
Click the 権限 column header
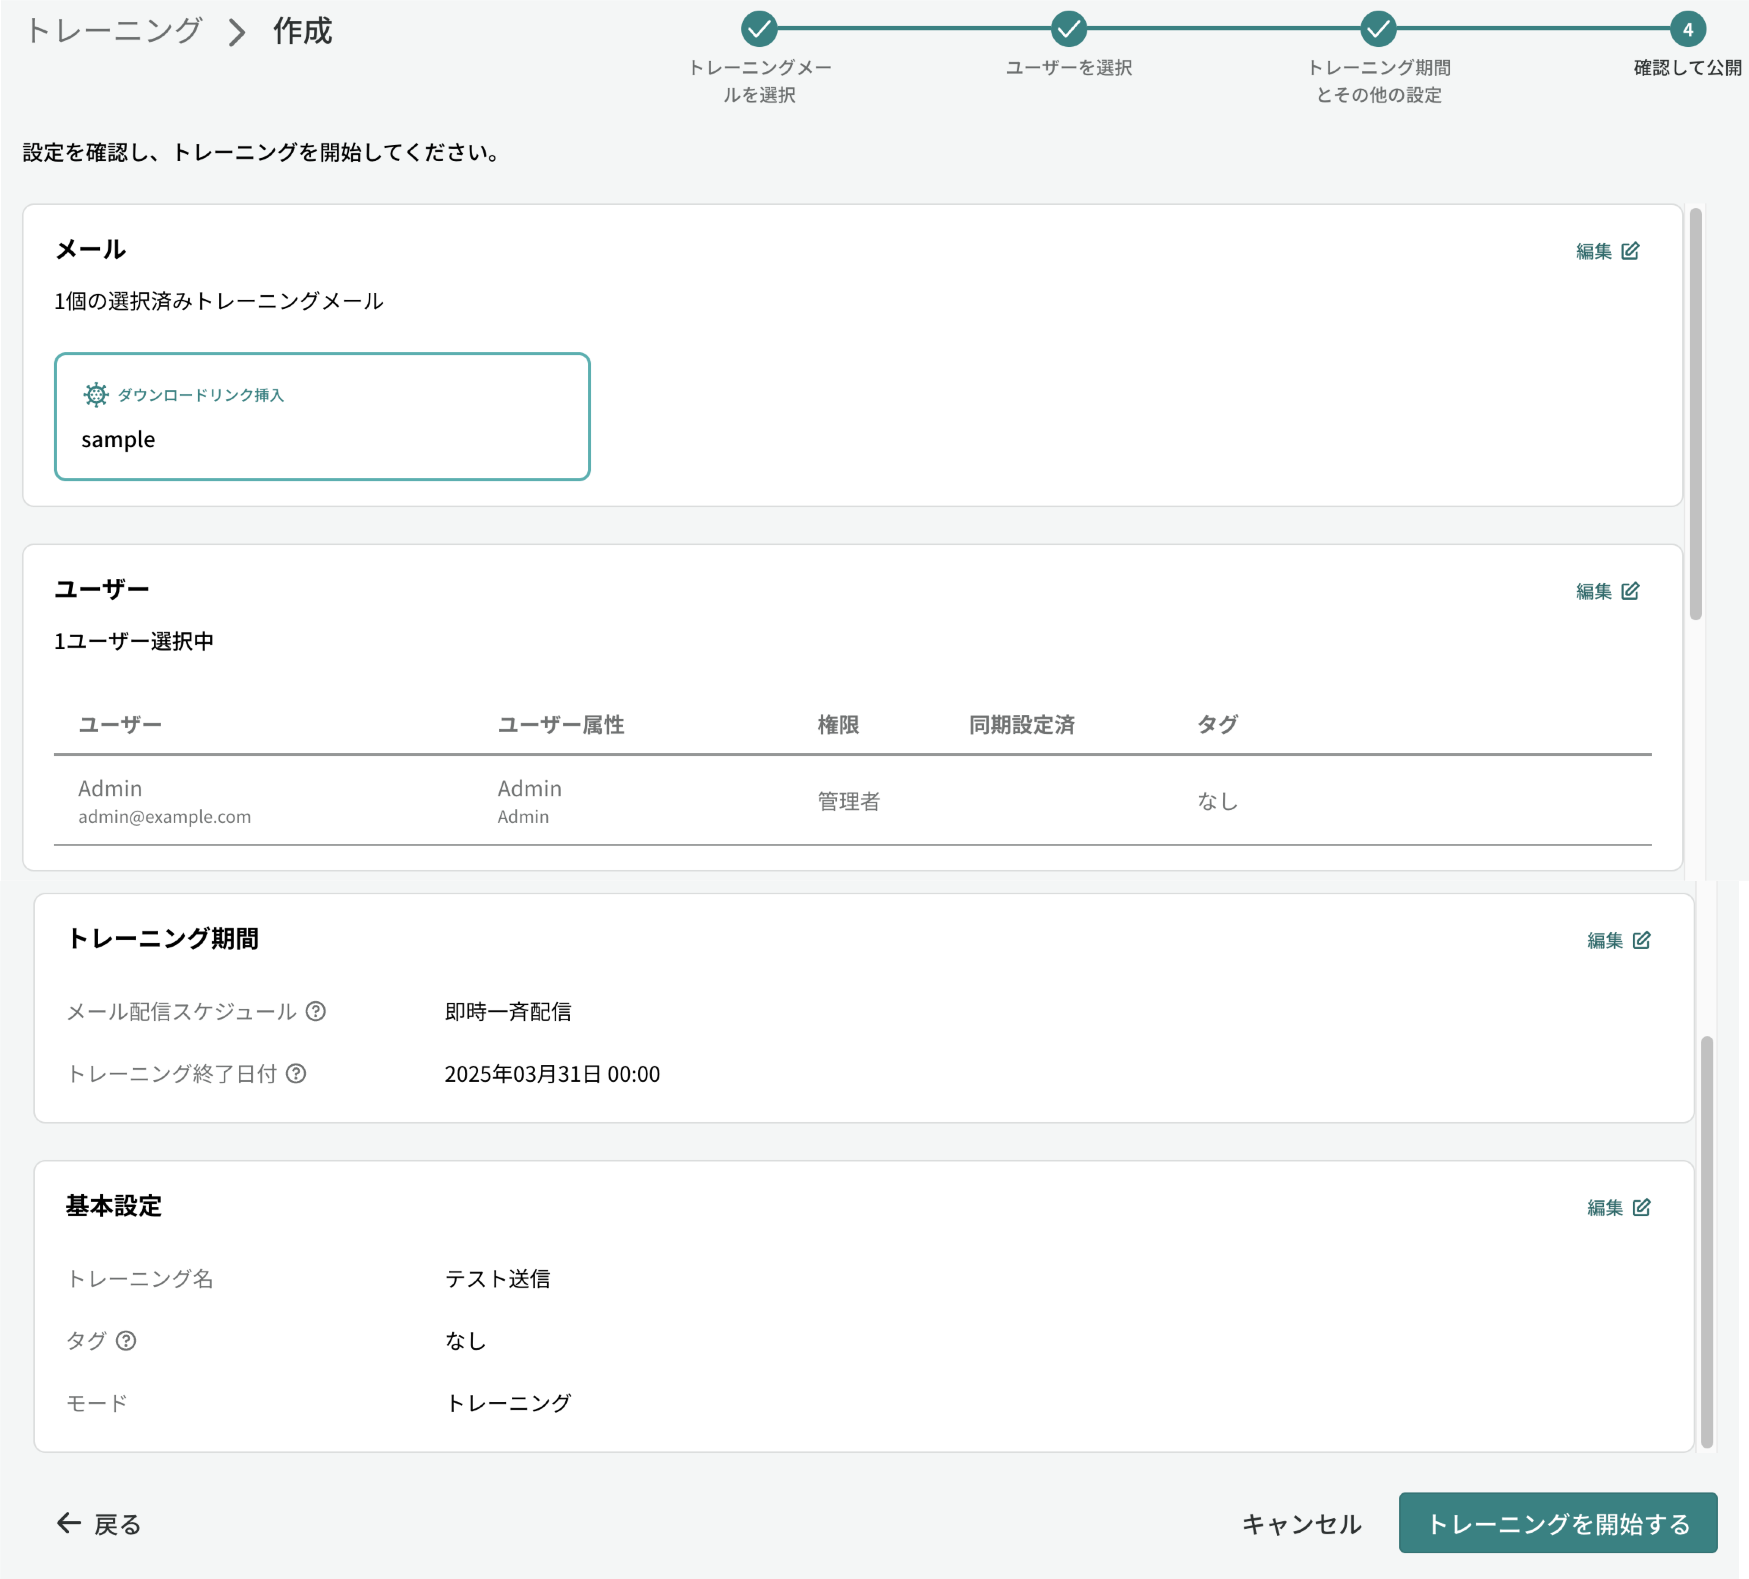(838, 725)
